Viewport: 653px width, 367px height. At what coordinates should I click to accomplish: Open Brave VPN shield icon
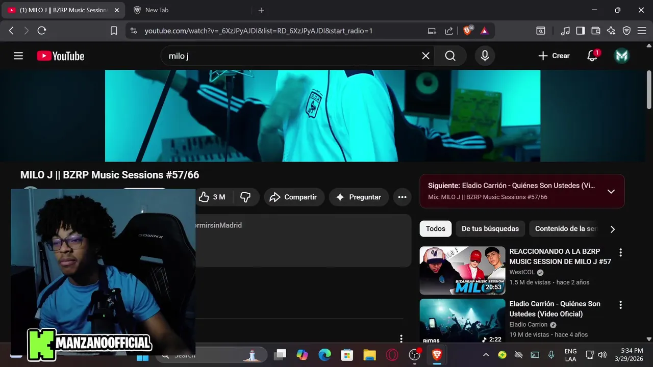(626, 31)
